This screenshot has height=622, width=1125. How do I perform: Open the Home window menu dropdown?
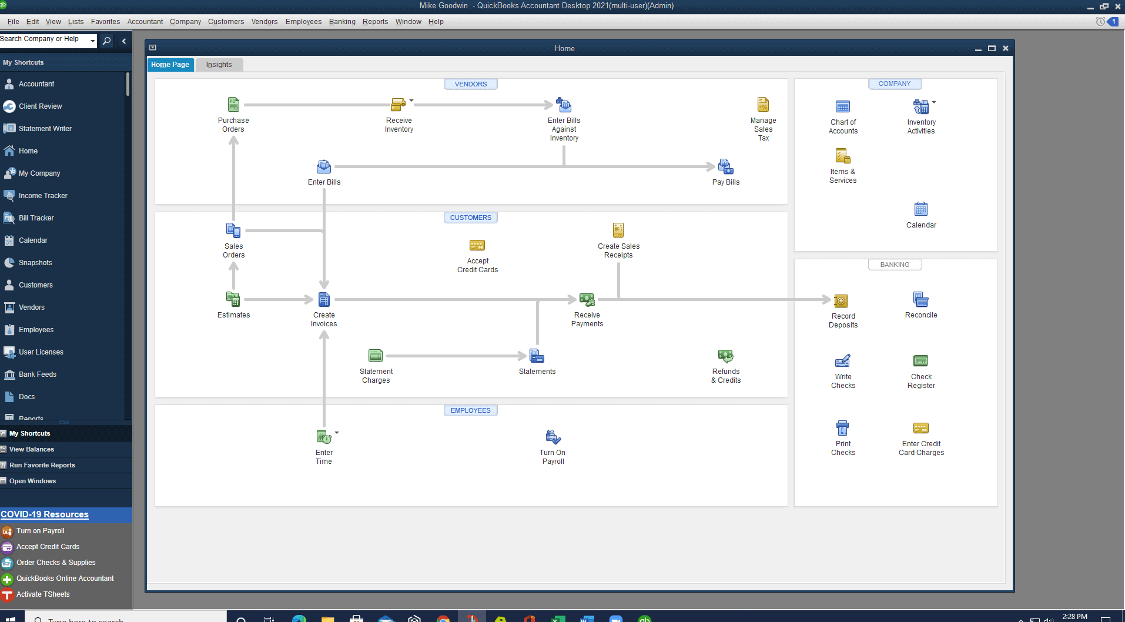[153, 48]
